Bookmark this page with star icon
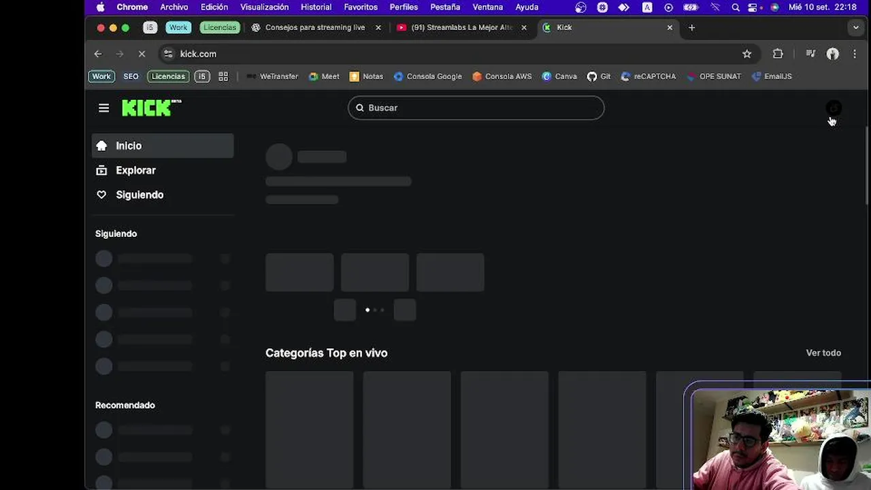 [746, 54]
